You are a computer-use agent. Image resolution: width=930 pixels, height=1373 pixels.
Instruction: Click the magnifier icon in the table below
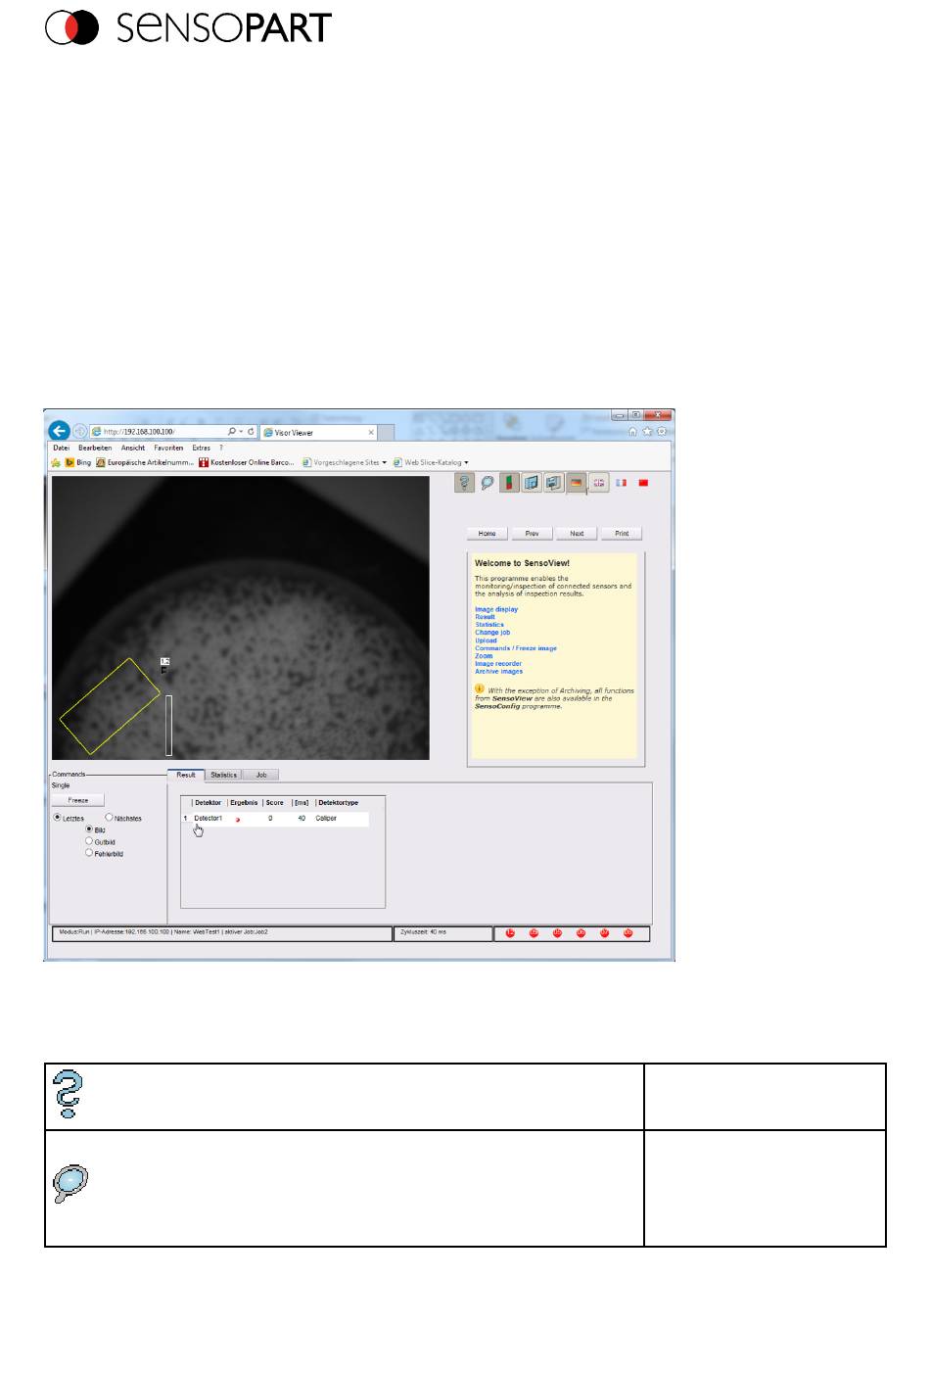70,1185
